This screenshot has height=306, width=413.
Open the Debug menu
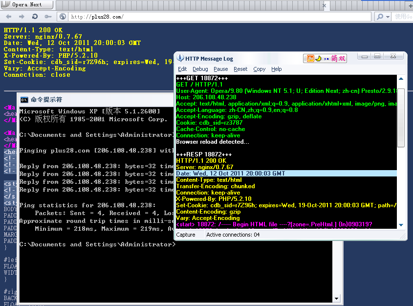[x=200, y=69]
